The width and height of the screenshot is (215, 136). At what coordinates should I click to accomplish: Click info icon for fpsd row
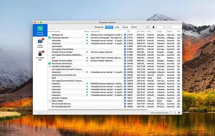(x=125, y=78)
